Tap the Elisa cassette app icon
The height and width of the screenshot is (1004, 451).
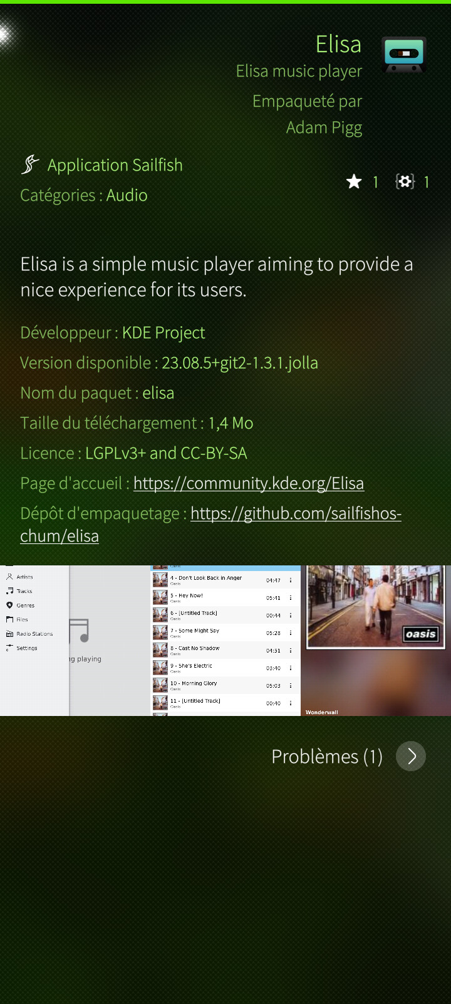coord(404,55)
